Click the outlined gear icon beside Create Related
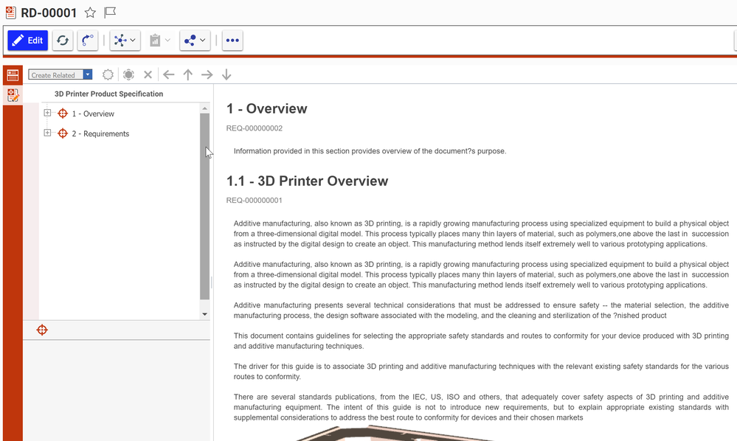737x441 pixels. coord(108,74)
